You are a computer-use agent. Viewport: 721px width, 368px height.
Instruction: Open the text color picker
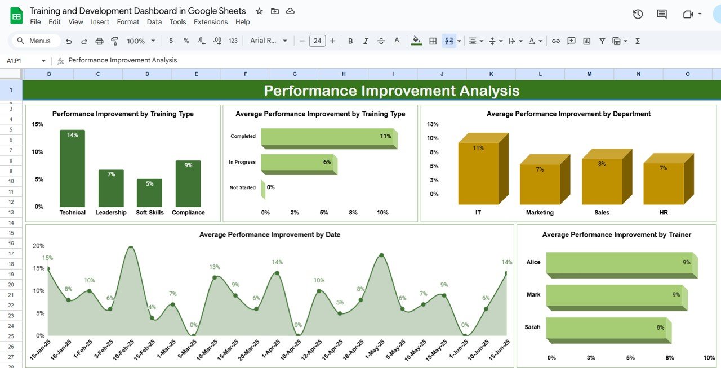pos(397,41)
